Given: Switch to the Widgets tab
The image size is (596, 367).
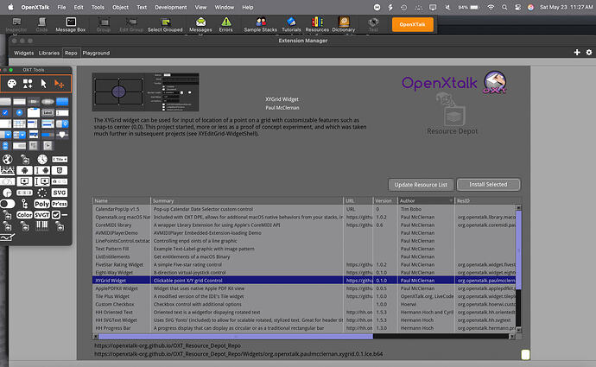Looking at the screenshot, I should (x=23, y=53).
